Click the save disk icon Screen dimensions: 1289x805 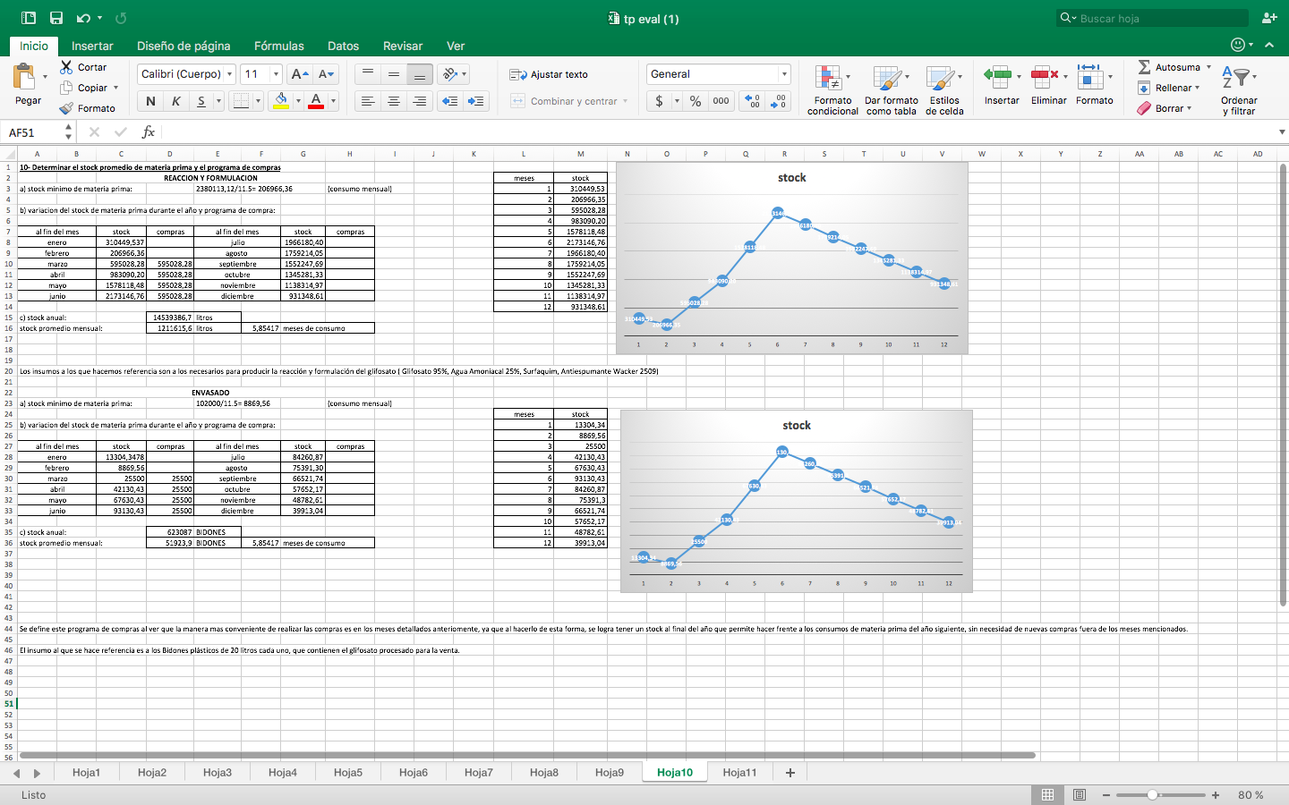click(56, 18)
